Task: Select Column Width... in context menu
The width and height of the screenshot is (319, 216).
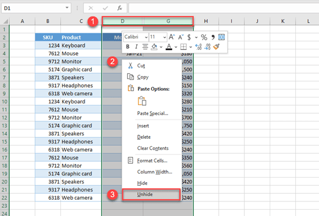Action: click(x=154, y=172)
